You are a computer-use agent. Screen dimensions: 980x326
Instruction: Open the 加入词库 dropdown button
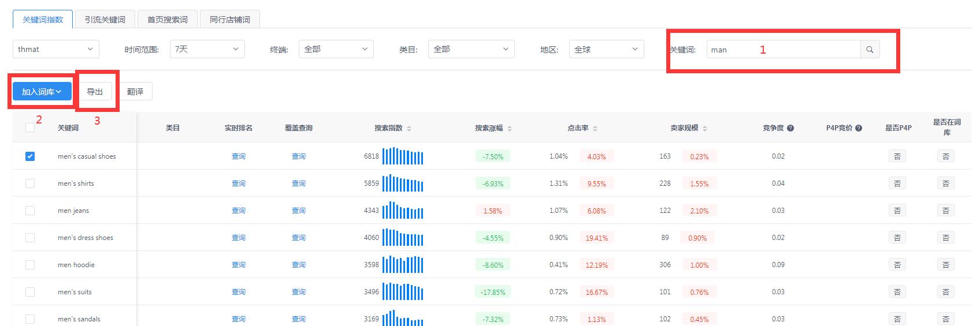pyautogui.click(x=42, y=92)
